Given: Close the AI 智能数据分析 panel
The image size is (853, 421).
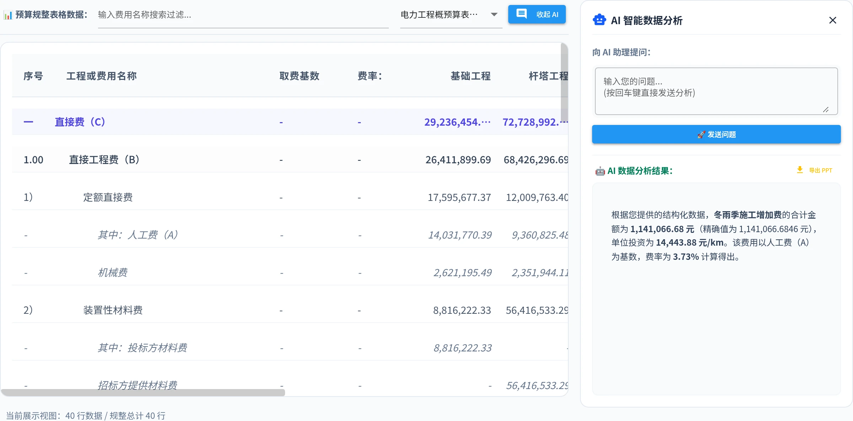Looking at the screenshot, I should pyautogui.click(x=832, y=20).
